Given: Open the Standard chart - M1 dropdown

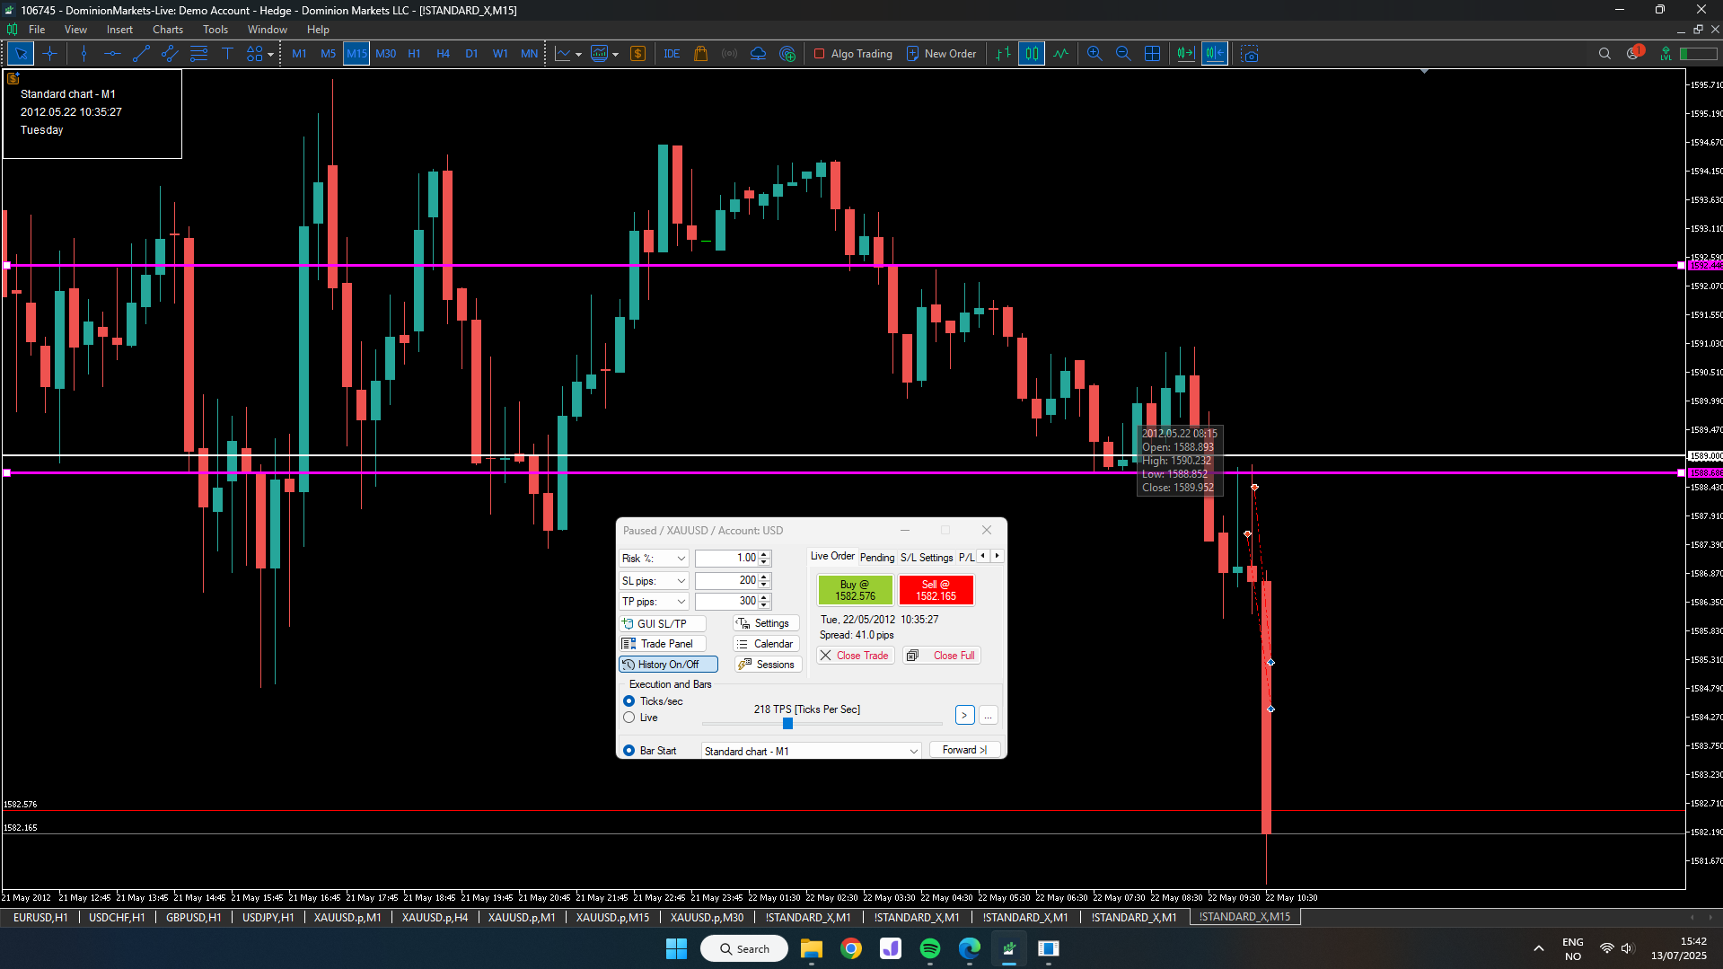Looking at the screenshot, I should click(811, 752).
